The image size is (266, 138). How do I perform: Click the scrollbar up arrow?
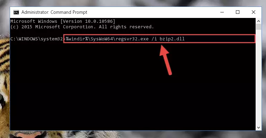pyautogui.click(x=258, y=21)
